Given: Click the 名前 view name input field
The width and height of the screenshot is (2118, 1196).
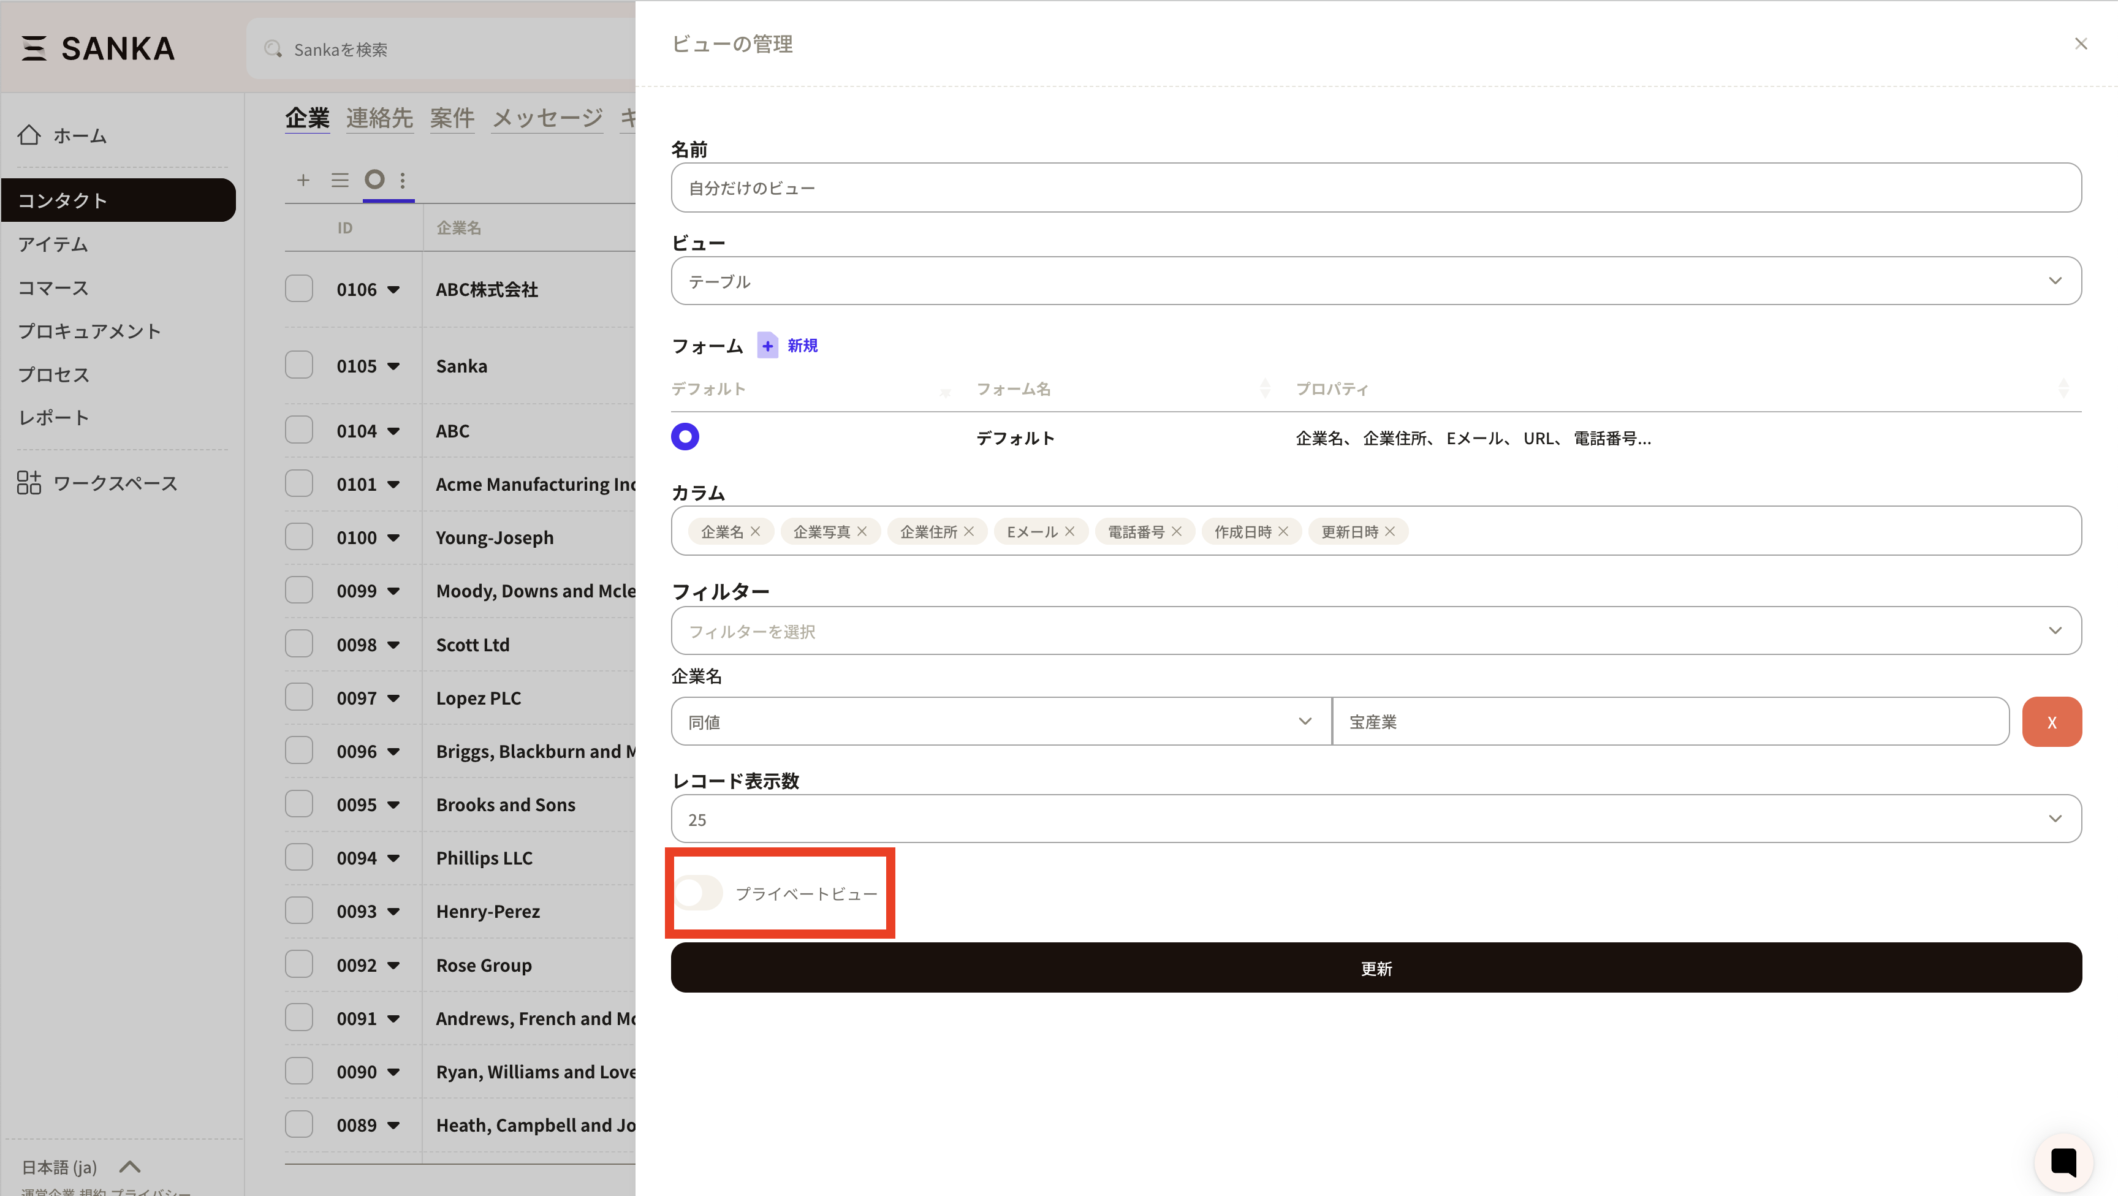Looking at the screenshot, I should pyautogui.click(x=1376, y=188).
